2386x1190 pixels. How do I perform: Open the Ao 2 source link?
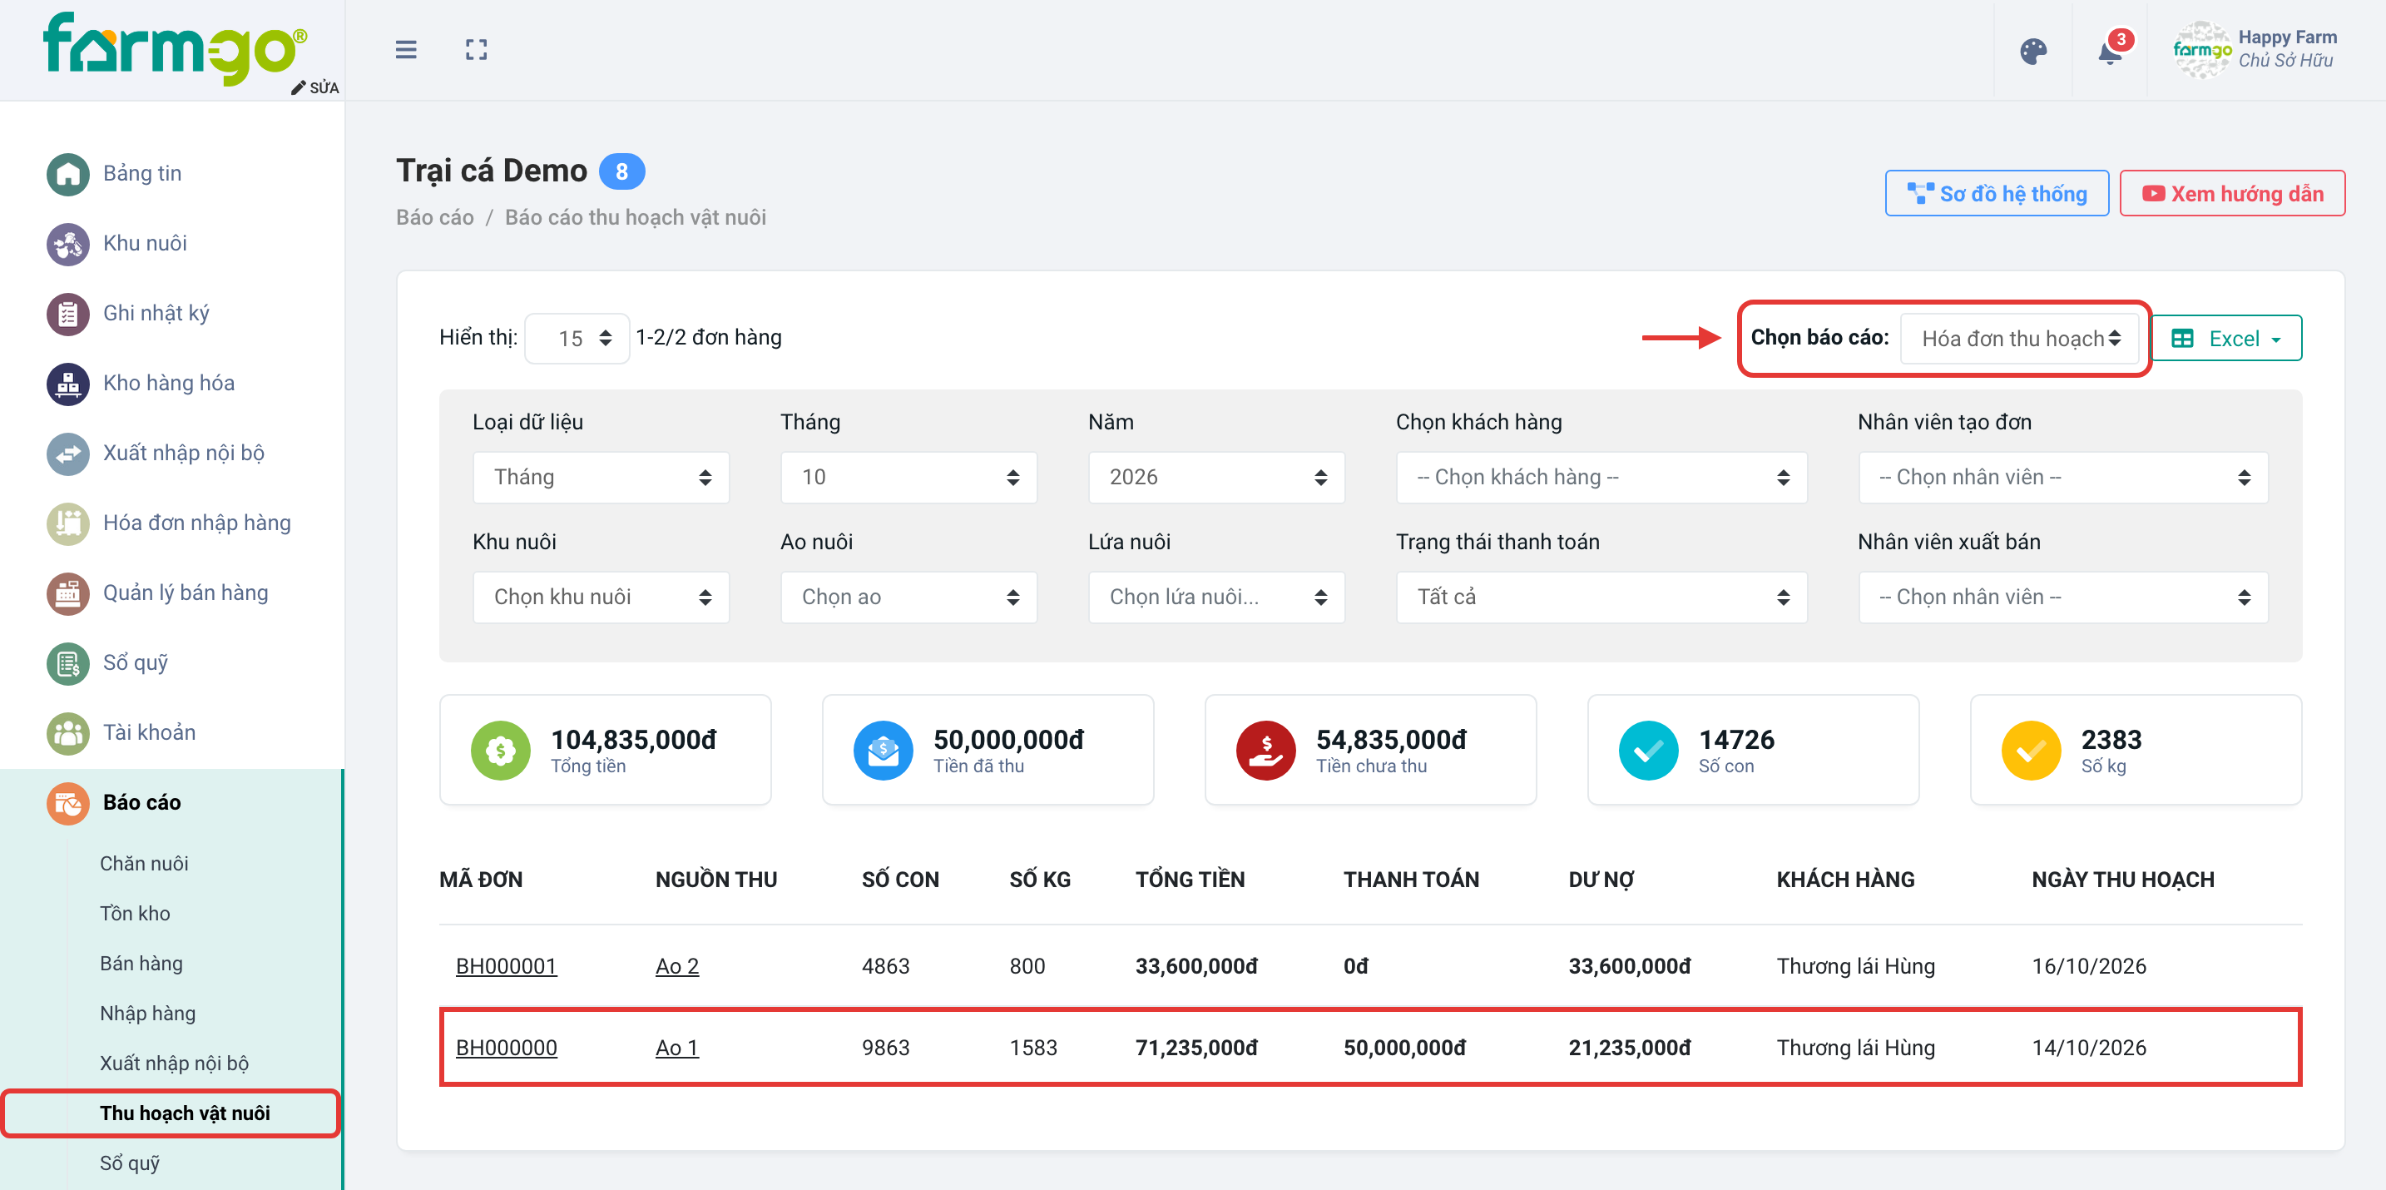677,965
